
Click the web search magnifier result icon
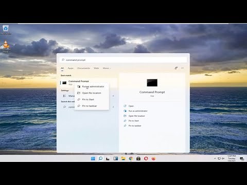[x=64, y=107]
